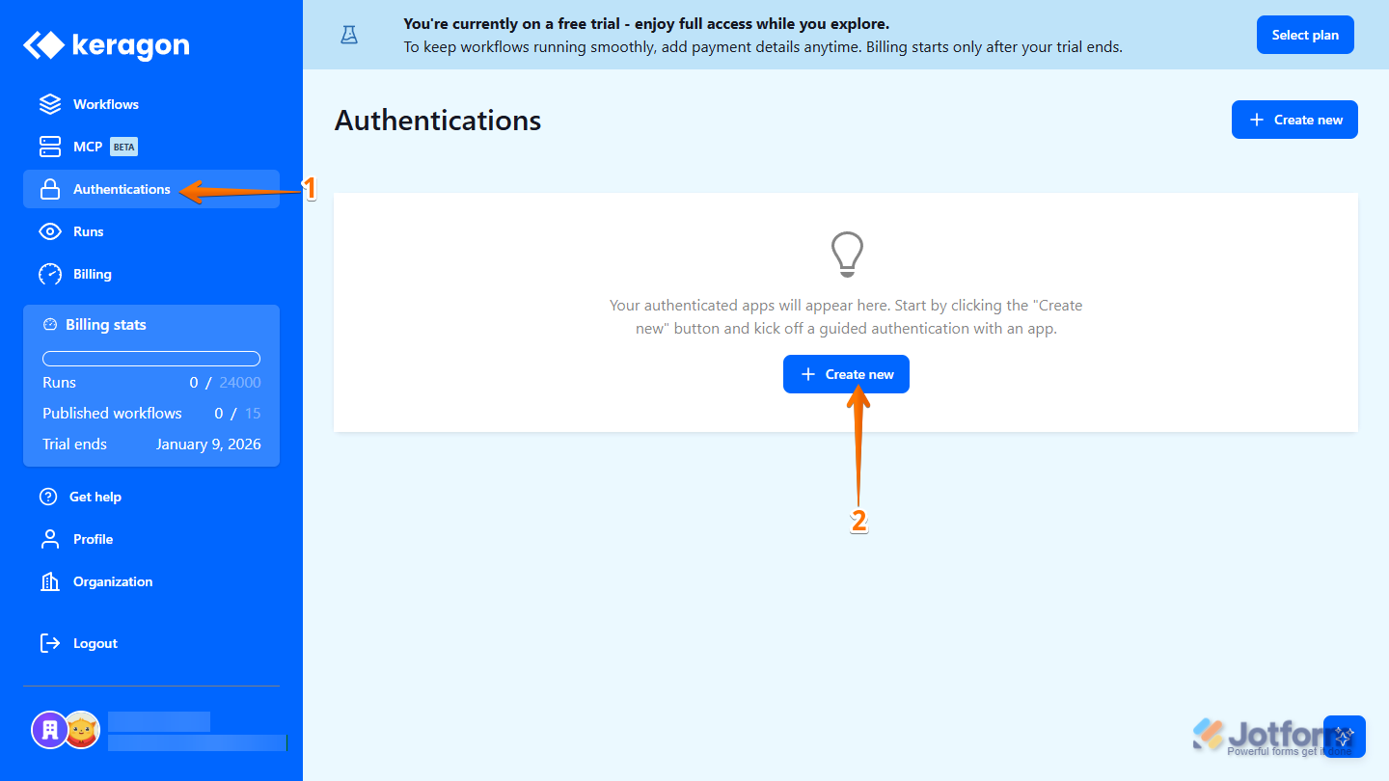The image size is (1389, 781).
Task: Click the trial flask icon in banner
Action: click(348, 34)
